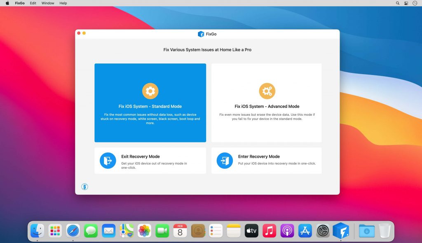Click the Trash in the Dock
Image resolution: width=422 pixels, height=243 pixels.
pos(384,231)
